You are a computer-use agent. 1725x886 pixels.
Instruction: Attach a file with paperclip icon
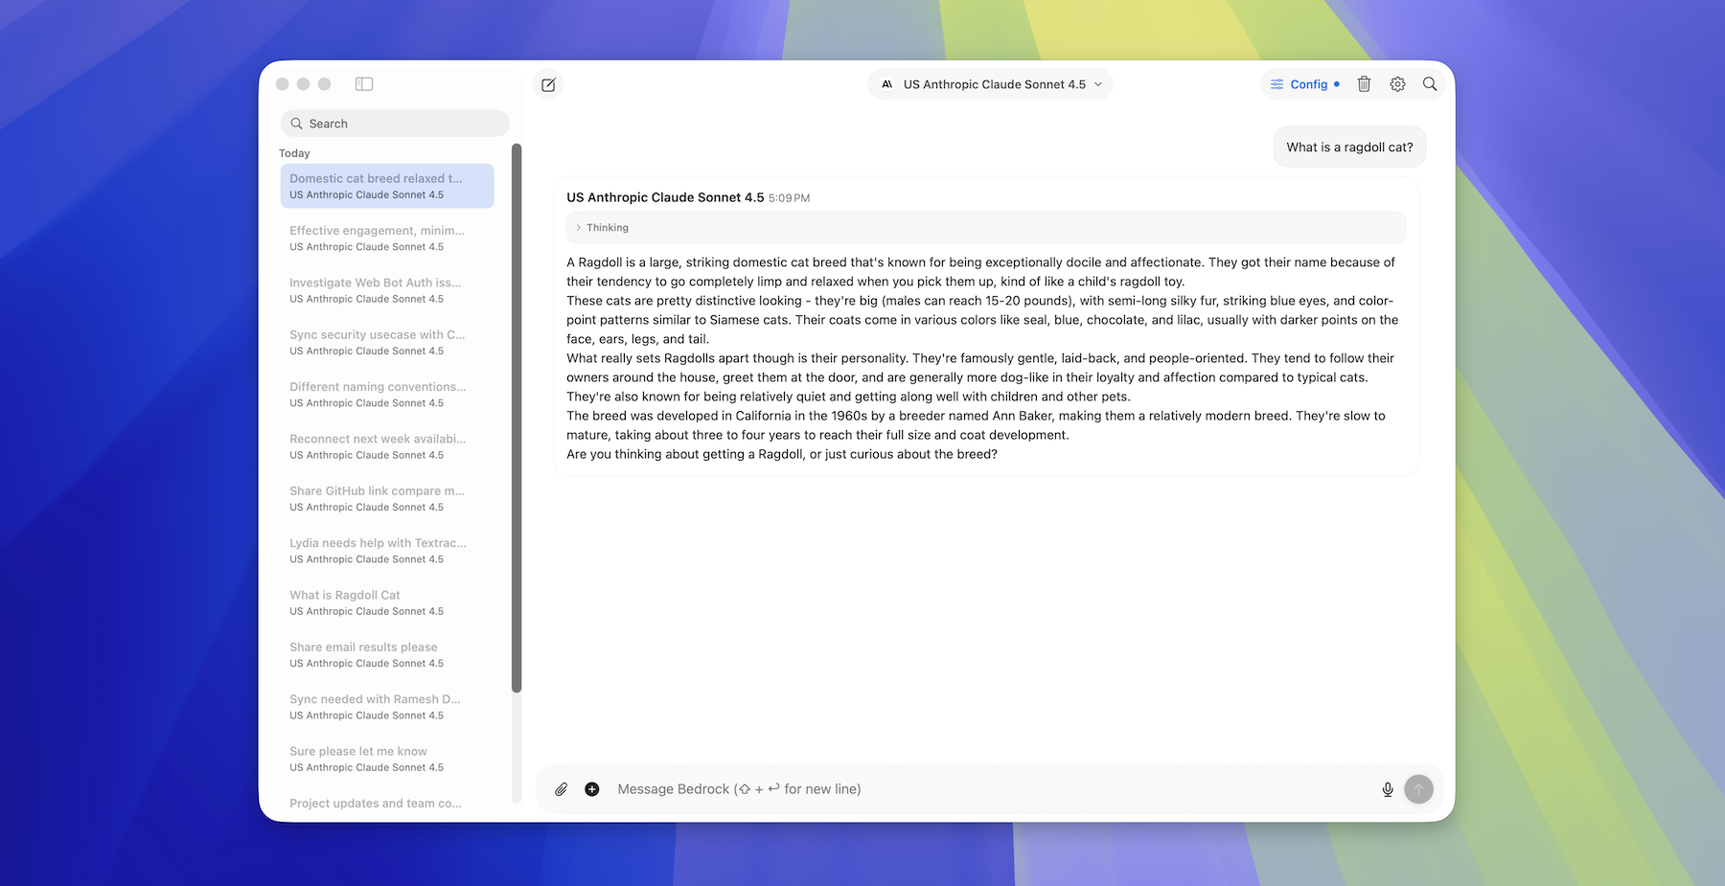561,789
